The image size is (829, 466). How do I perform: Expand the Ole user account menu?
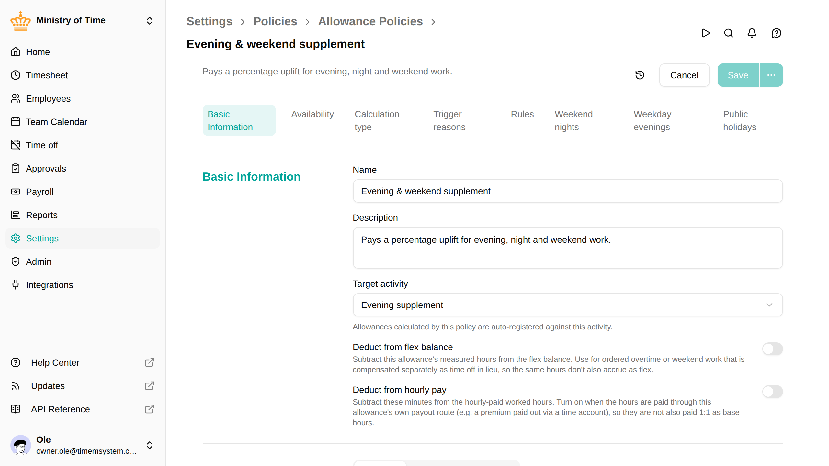tap(149, 445)
